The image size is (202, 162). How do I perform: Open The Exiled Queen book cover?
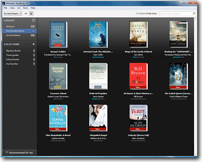pos(179,76)
